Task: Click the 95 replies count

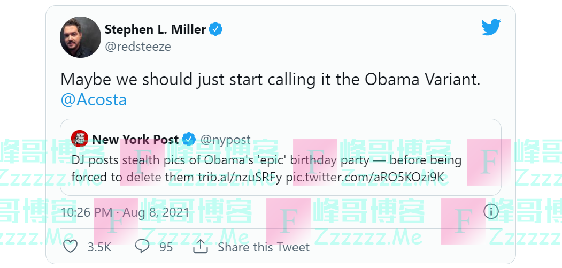Action: [x=166, y=247]
